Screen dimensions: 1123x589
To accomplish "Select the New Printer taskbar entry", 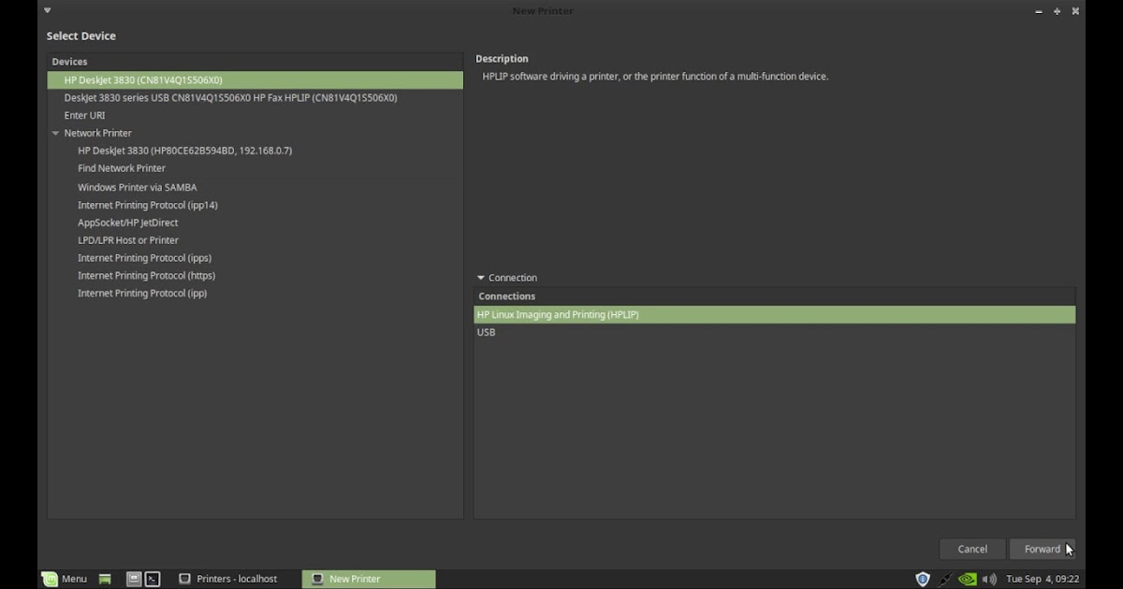I will point(369,579).
